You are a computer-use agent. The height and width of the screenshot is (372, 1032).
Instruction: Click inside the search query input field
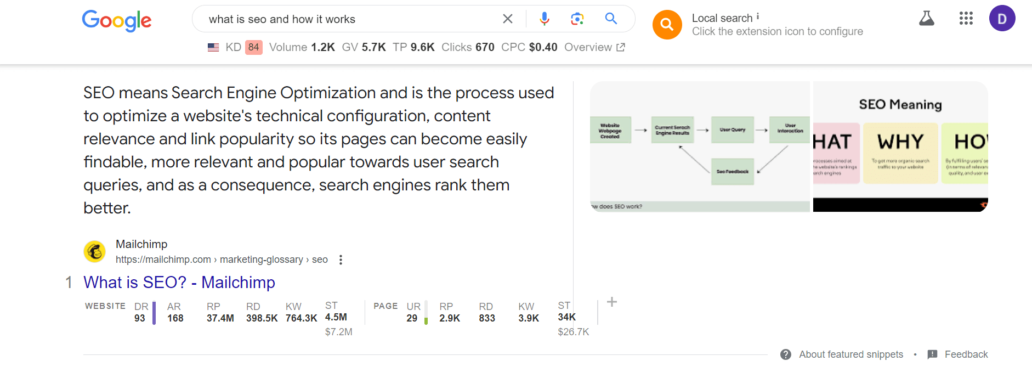pos(351,19)
